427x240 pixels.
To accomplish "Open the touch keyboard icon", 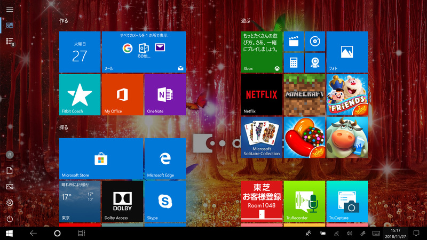I will (376, 233).
